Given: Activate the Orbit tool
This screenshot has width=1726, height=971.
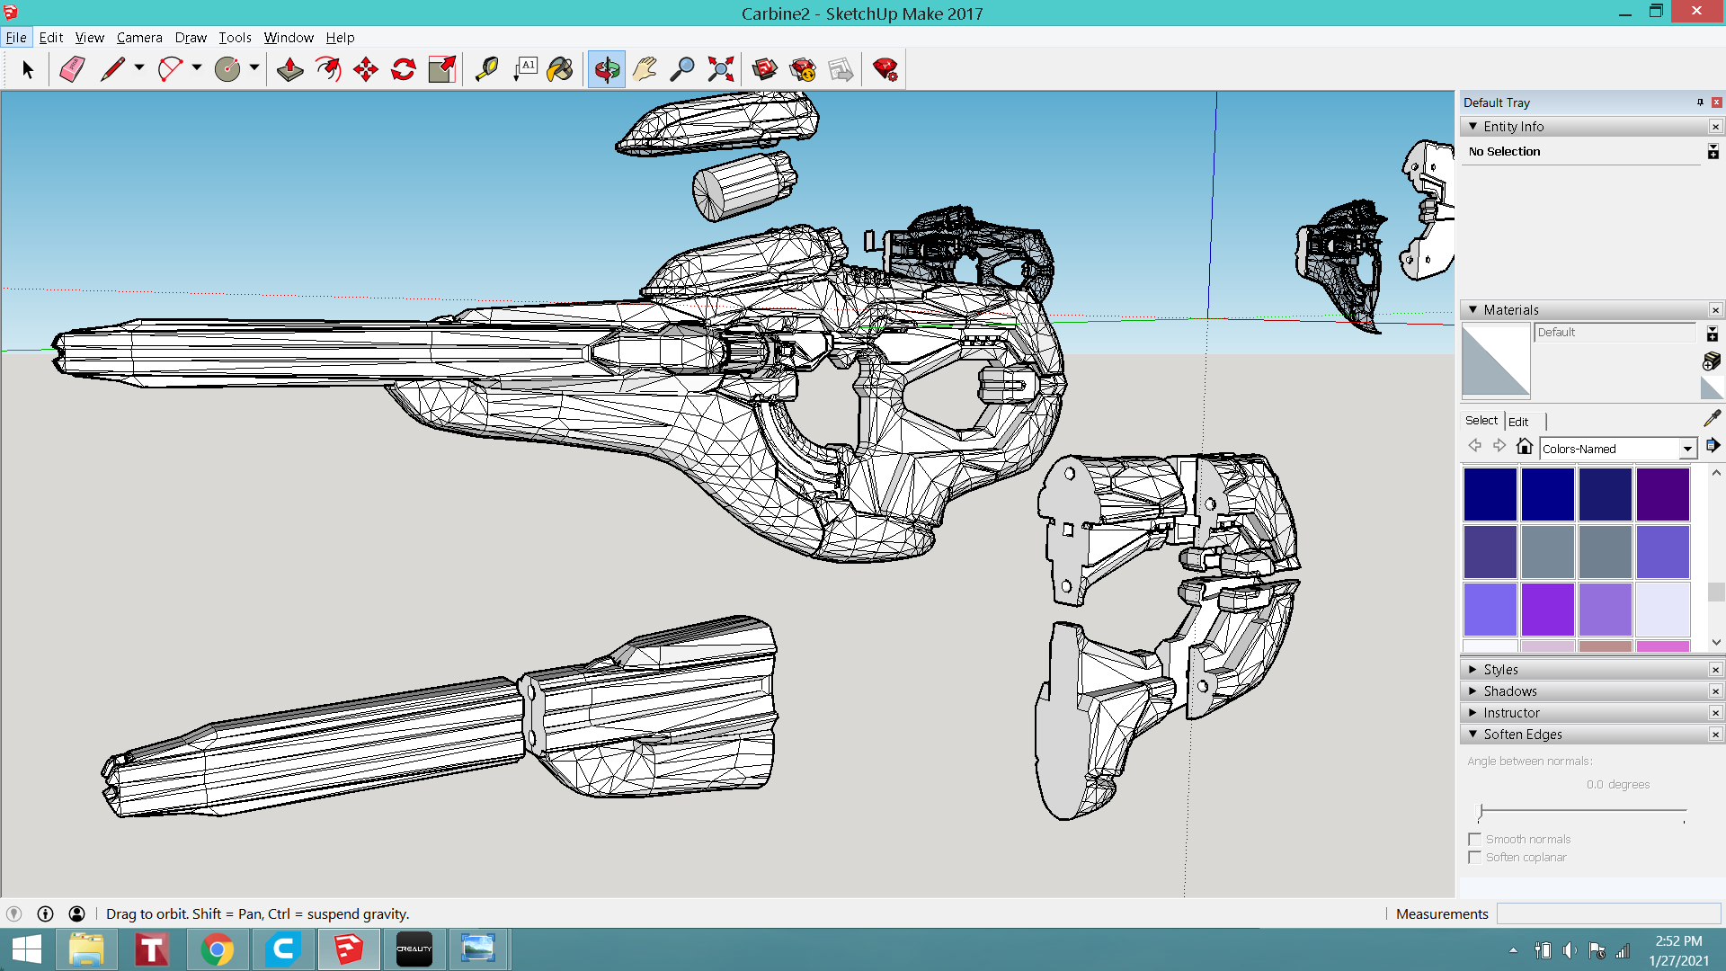Looking at the screenshot, I should [x=607, y=69].
